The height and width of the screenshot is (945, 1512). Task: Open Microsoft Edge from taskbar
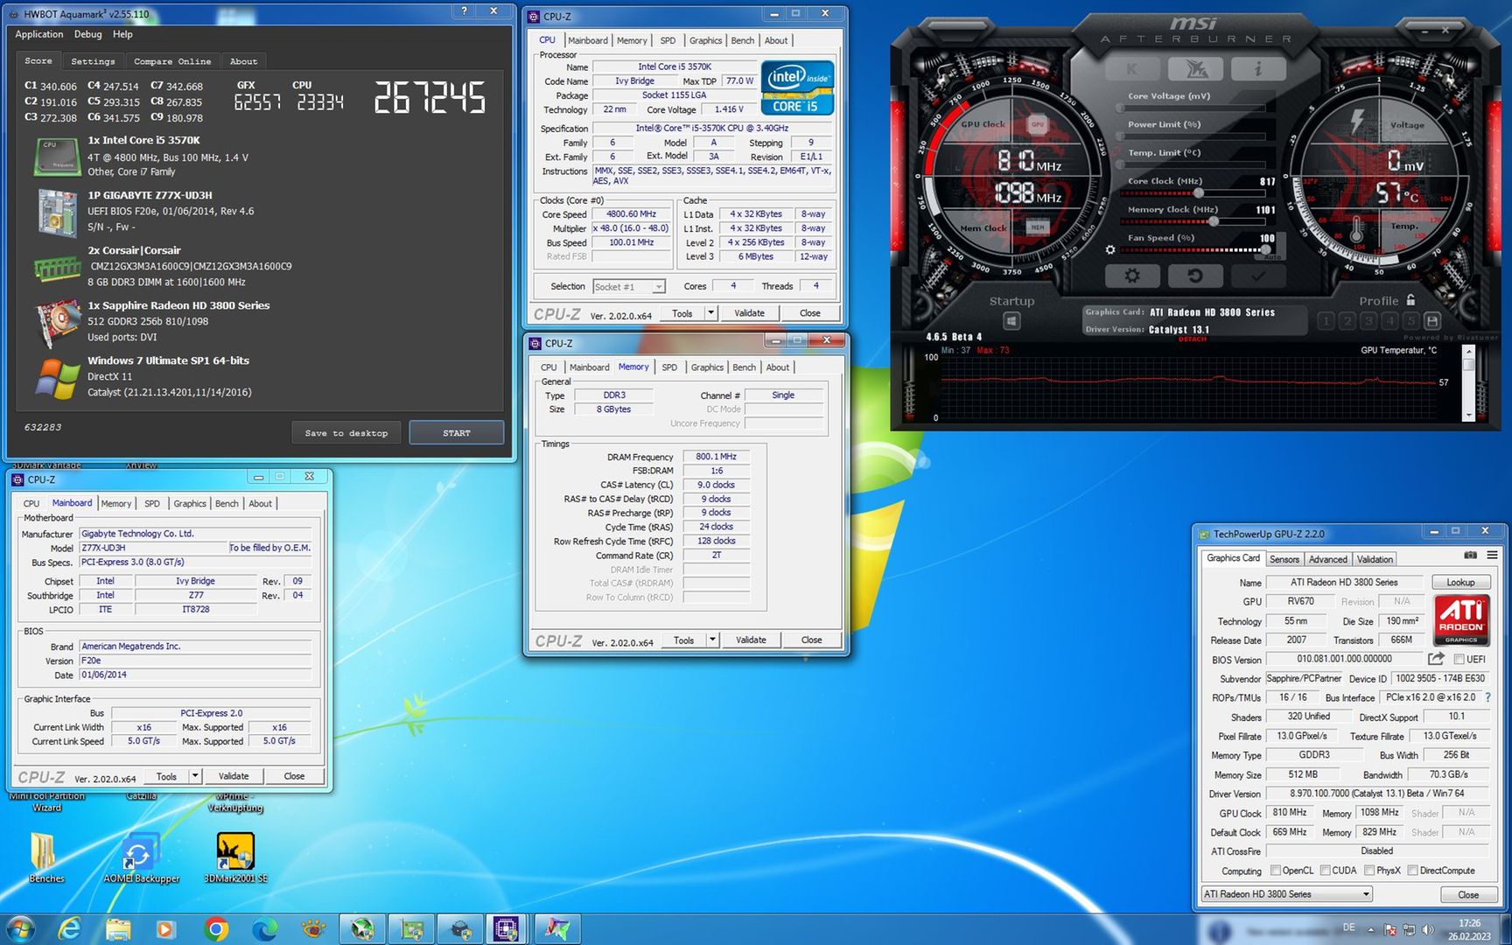[265, 928]
